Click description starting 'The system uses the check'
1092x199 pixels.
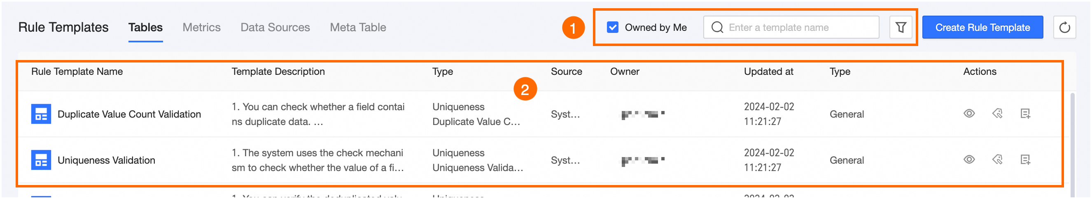coord(318,160)
